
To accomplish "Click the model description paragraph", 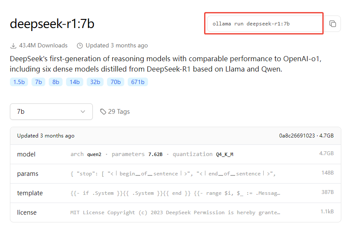I will pos(166,64).
